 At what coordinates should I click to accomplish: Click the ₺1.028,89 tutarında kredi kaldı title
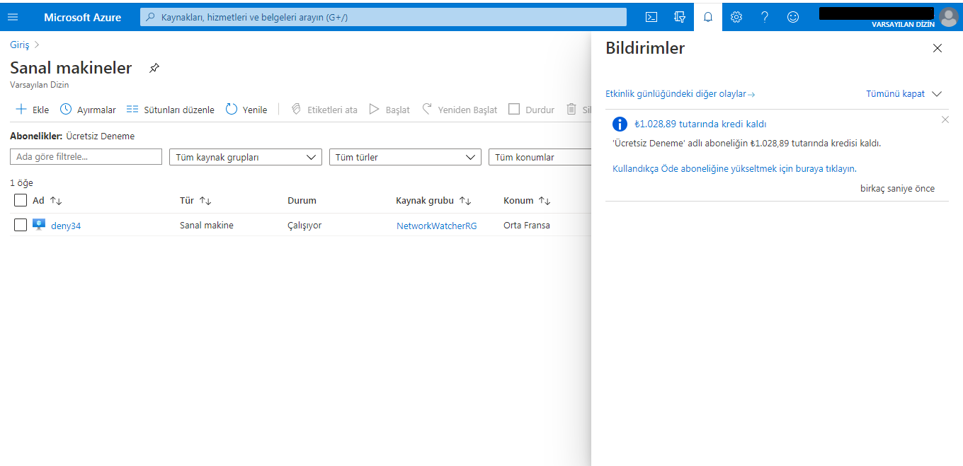click(700, 124)
